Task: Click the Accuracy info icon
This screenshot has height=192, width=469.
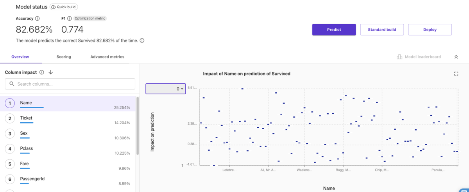Action: pos(38,18)
